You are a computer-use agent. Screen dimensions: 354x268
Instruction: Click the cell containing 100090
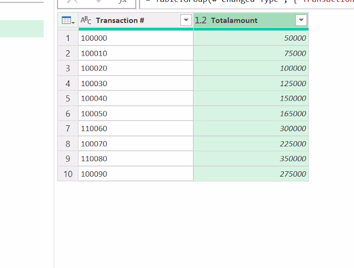(x=136, y=174)
